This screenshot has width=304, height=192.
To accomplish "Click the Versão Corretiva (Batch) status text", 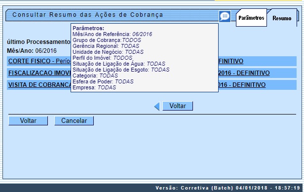I will pyautogui.click(x=228, y=188).
